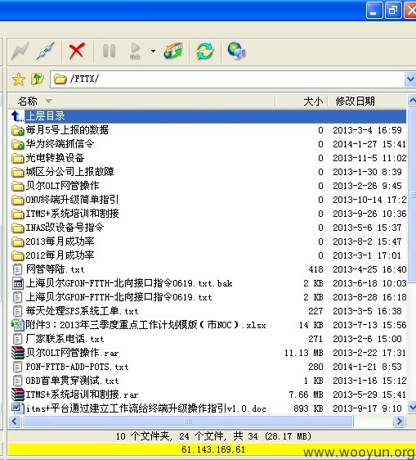Click the vertical scrollbar thumb
The image size is (416, 460).
(x=412, y=194)
